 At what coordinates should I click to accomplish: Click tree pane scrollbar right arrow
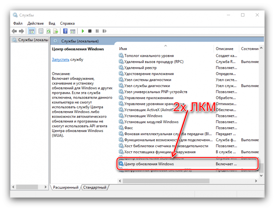45,187
